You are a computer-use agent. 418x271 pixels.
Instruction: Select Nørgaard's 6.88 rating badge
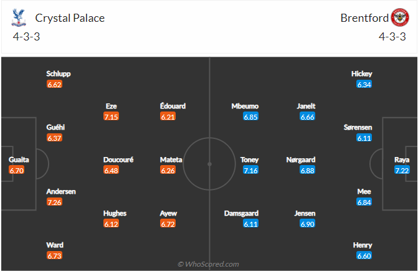click(307, 170)
